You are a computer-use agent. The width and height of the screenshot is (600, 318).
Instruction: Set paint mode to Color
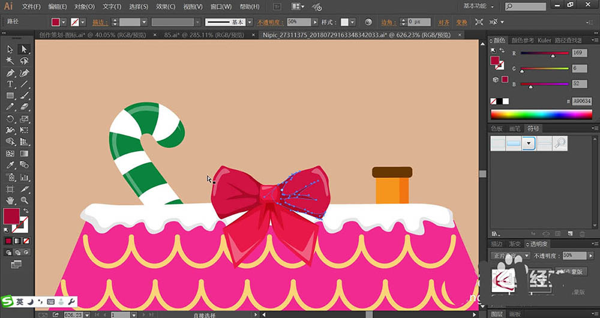pyautogui.click(x=8, y=241)
